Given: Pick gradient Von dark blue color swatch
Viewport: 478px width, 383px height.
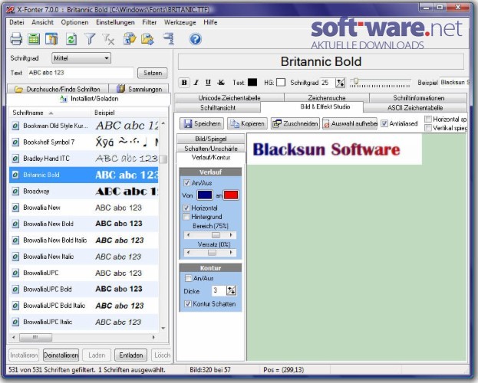Looking at the screenshot, I should [x=205, y=195].
